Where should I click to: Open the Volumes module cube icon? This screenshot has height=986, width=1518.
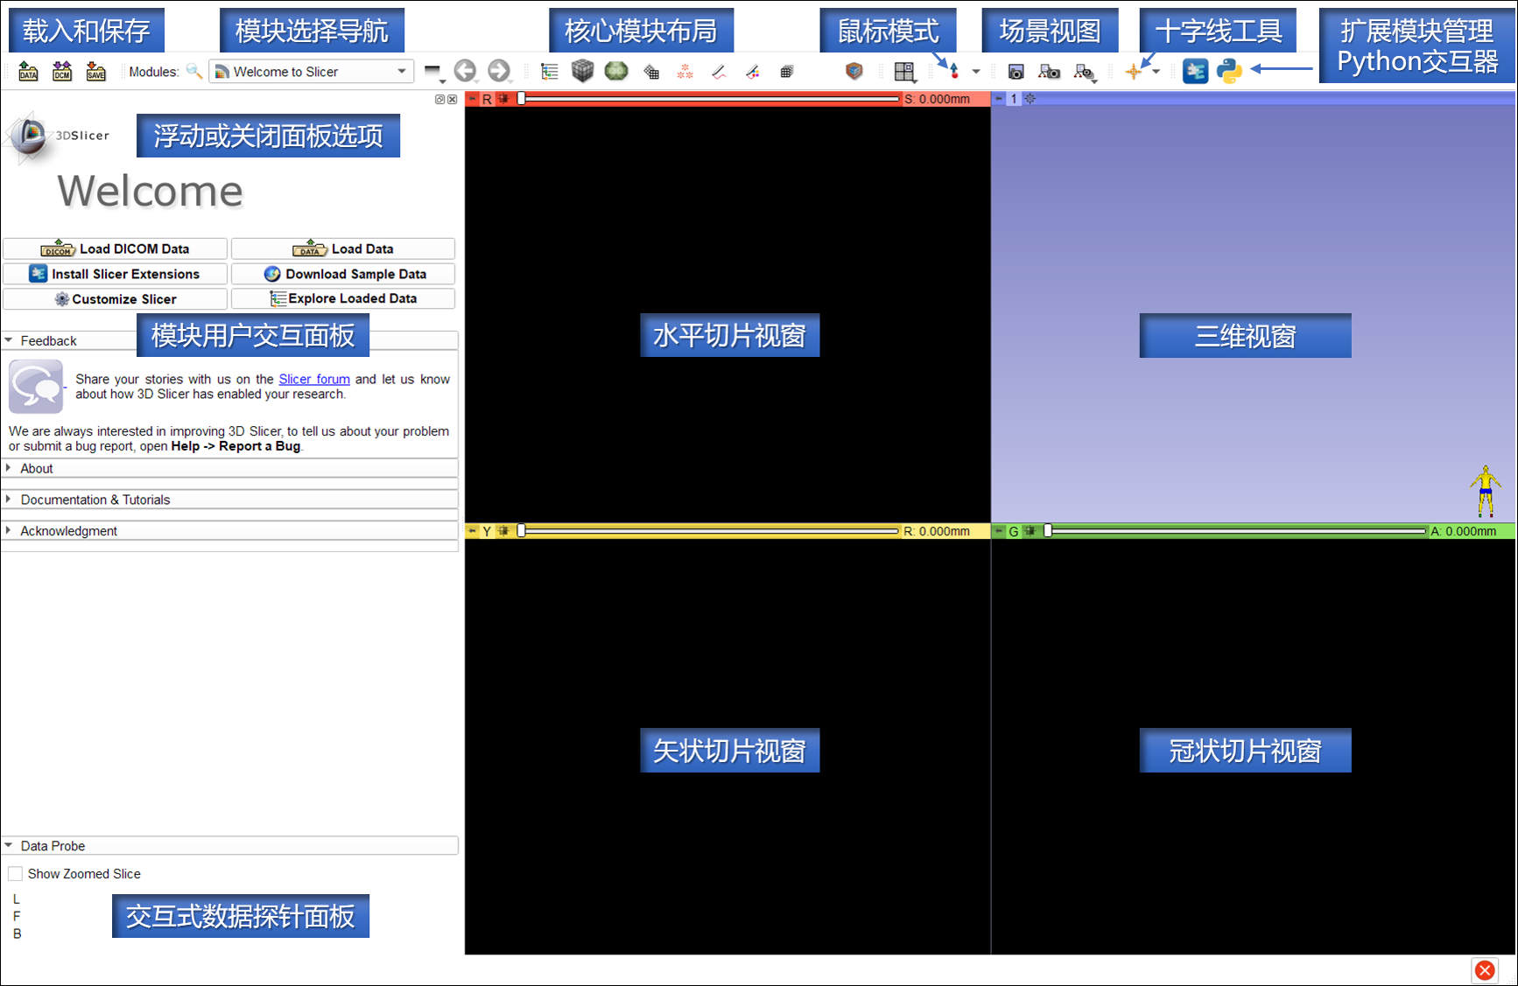[582, 71]
